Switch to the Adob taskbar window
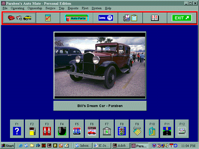The width and height of the screenshot is (199, 149). 121,146
